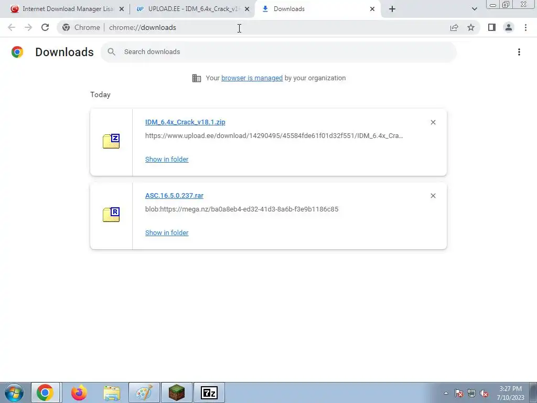The height and width of the screenshot is (403, 537).
Task: Show hidden system tray icons
Action: coord(446,393)
